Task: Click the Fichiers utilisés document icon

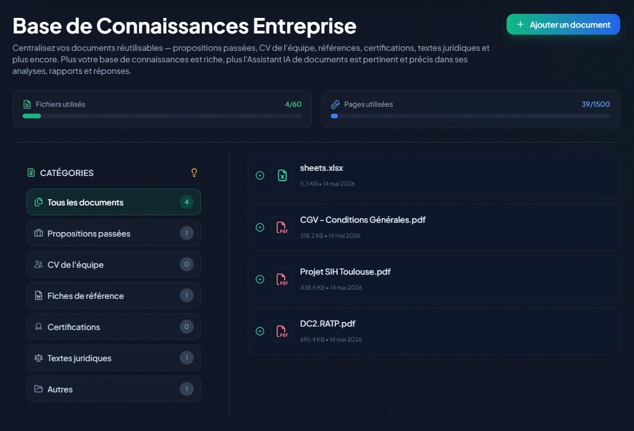Action: [27, 104]
